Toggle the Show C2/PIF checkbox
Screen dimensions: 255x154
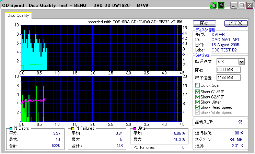[197, 97]
